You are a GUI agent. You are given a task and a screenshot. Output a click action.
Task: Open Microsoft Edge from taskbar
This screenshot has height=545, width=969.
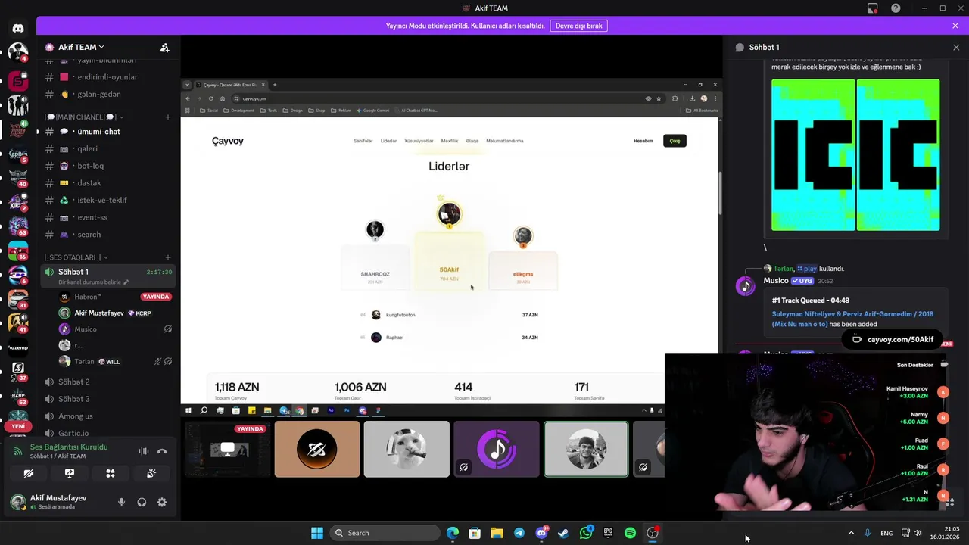453,533
